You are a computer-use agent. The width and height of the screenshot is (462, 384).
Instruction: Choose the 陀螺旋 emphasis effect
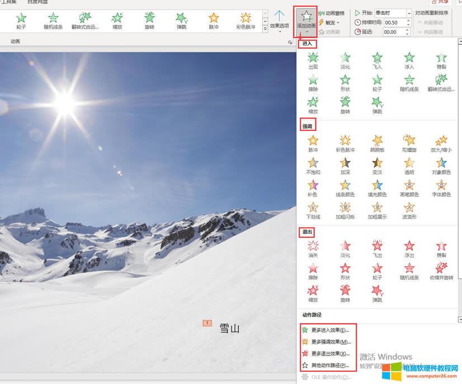pos(409,143)
